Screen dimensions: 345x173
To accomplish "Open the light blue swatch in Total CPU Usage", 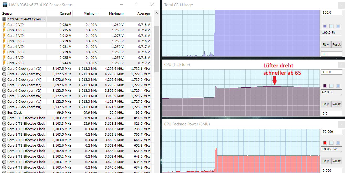I will (338, 26).
